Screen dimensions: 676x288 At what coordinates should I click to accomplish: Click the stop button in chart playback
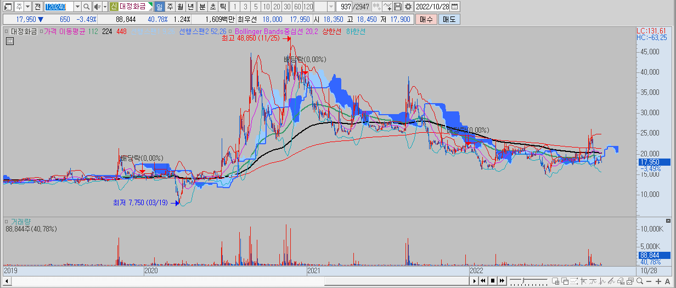493,281
